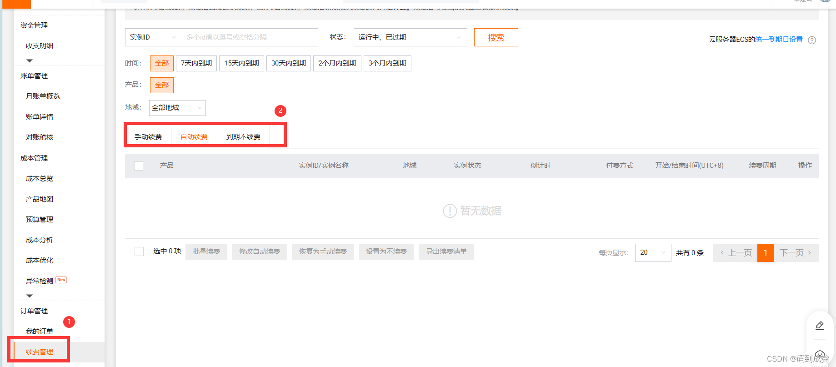The image size is (836, 367).
Task: Open 收支明细 in the sidebar
Action: 40,46
